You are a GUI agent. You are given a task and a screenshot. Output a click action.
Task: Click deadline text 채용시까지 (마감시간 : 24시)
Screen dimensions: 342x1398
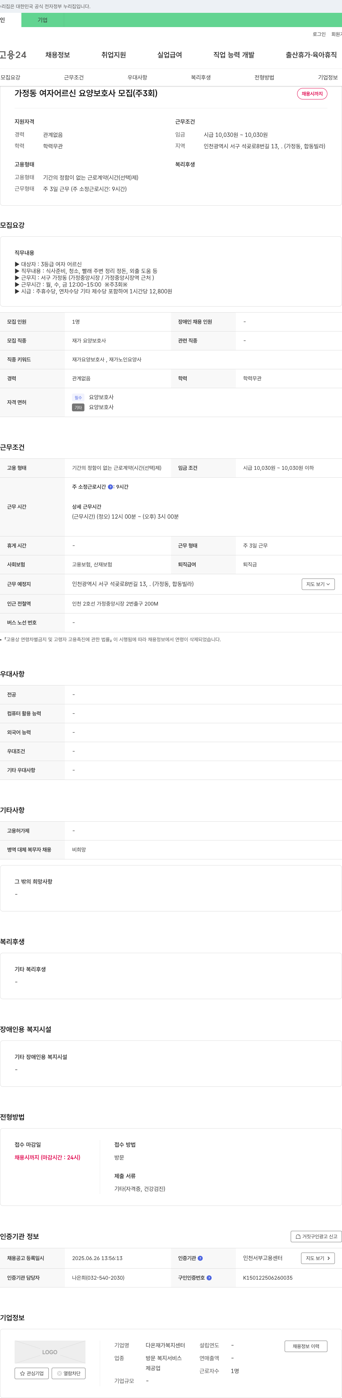47,1157
